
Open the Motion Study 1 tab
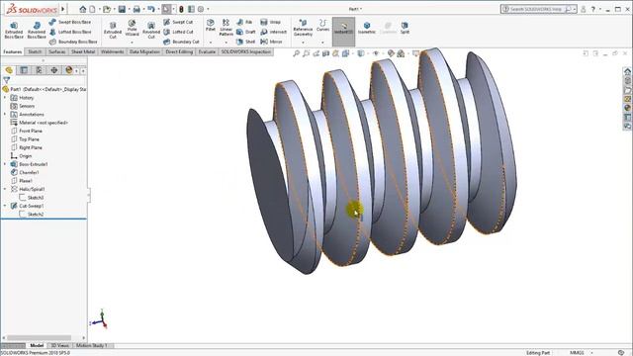tap(92, 345)
